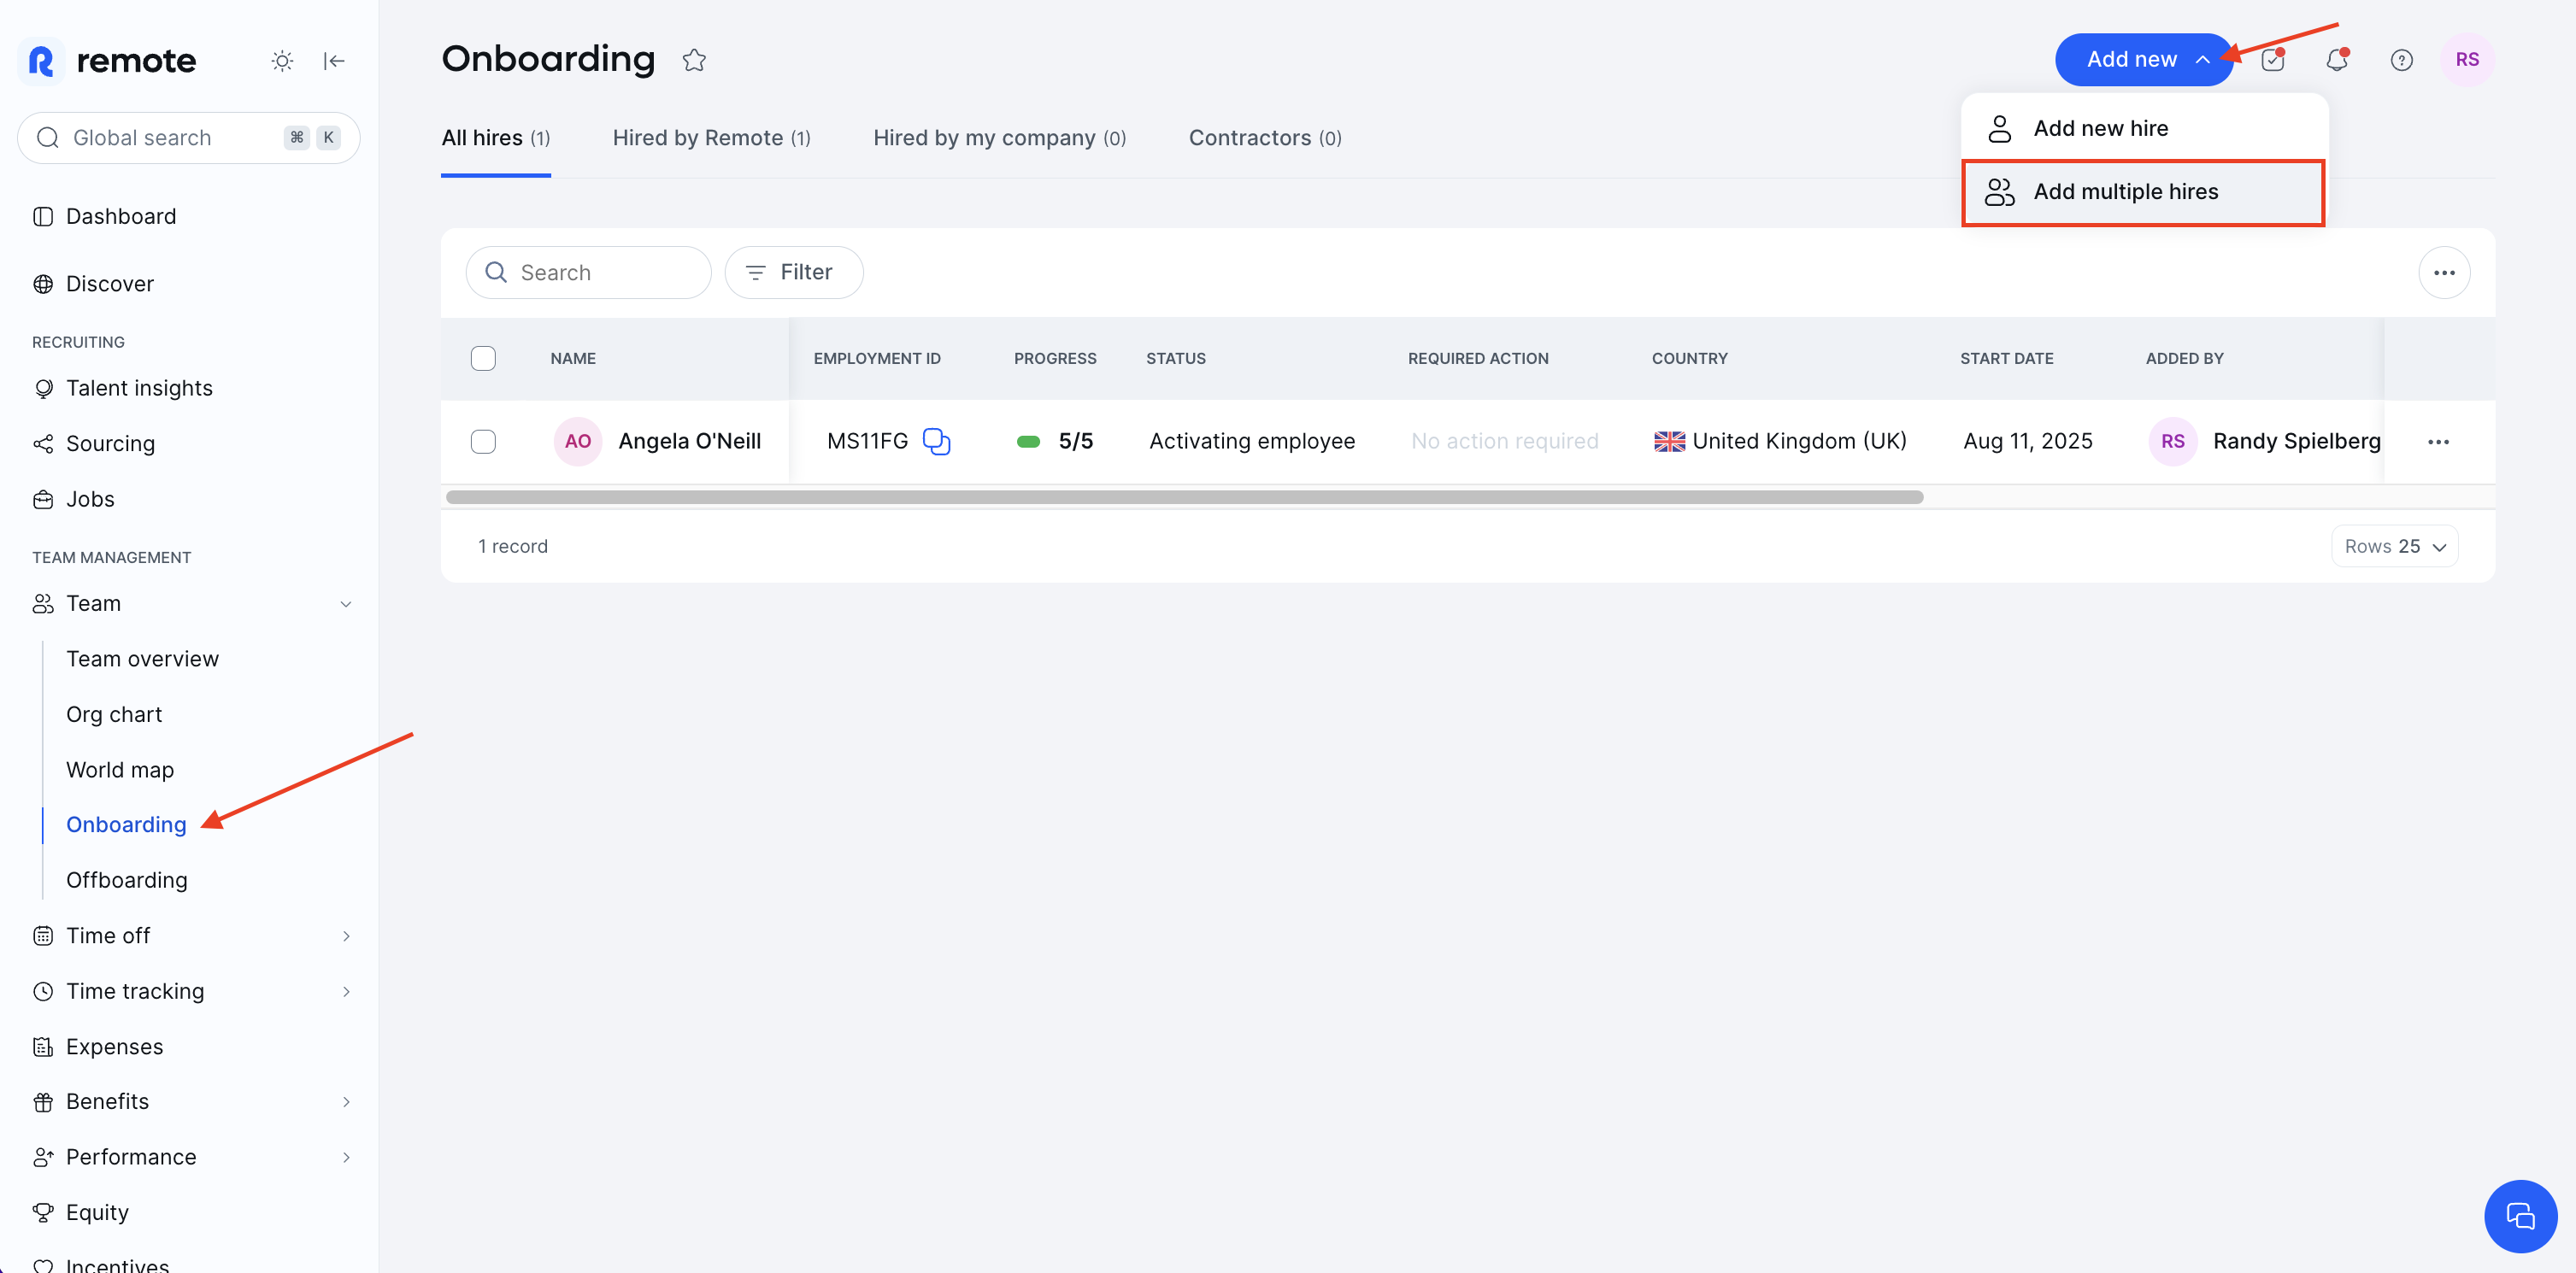Click the table's horizontal scrollbar
Screen dimensions: 2576x1273
1184,497
